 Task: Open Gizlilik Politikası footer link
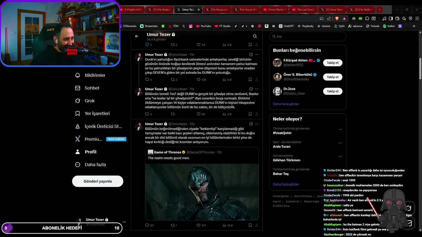click(x=303, y=196)
